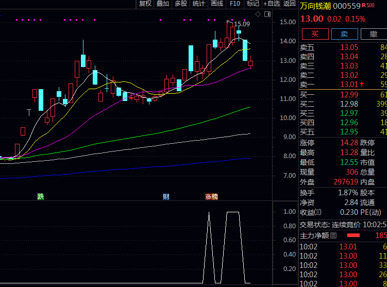Image resolution: width=387 pixels, height=287 pixels.
Task: Click 交易状态 连续竞价 status line
Action: tap(343, 225)
